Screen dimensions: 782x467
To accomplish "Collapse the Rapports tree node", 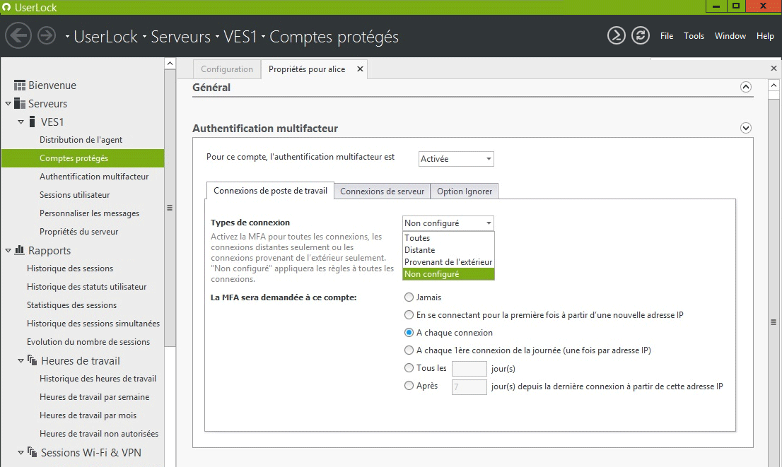I will click(8, 250).
